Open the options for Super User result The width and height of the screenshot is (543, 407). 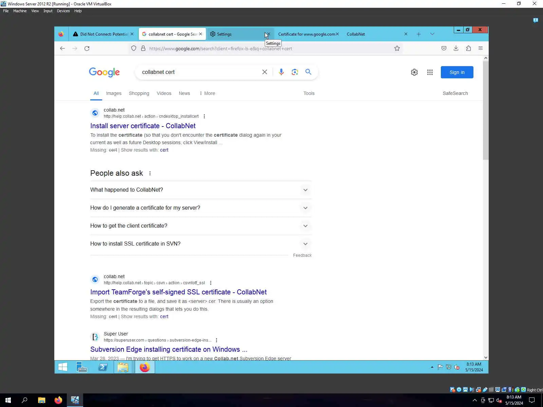216,340
